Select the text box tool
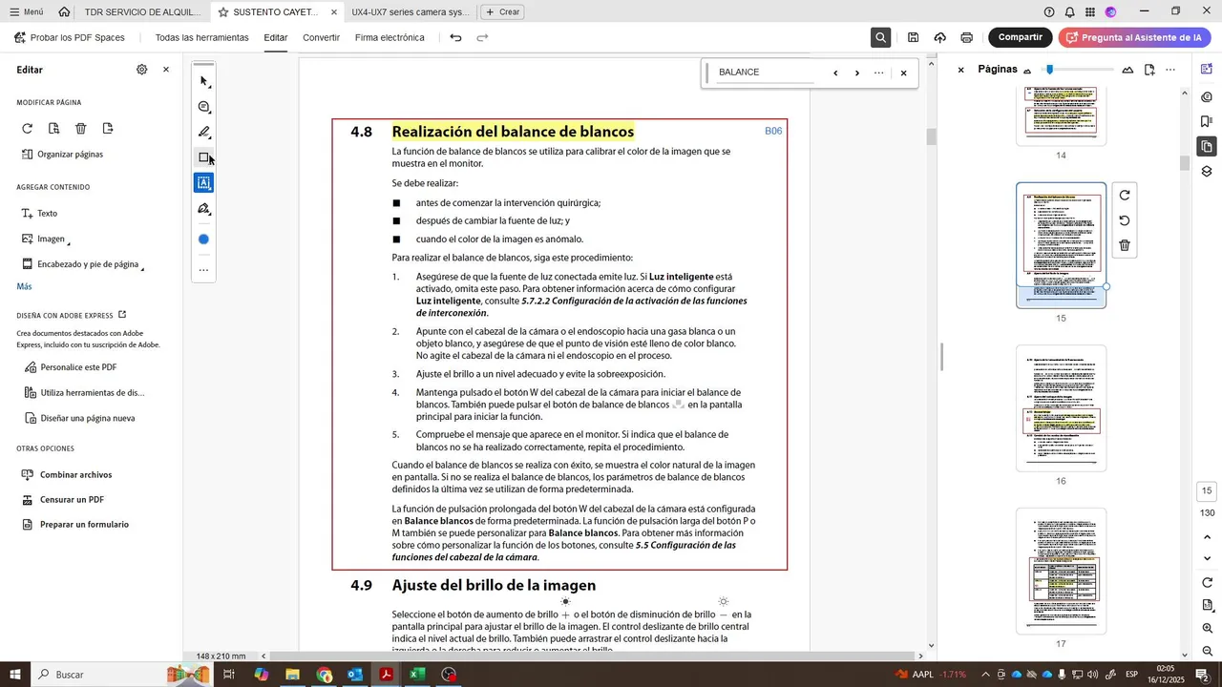The height and width of the screenshot is (687, 1222). click(203, 183)
